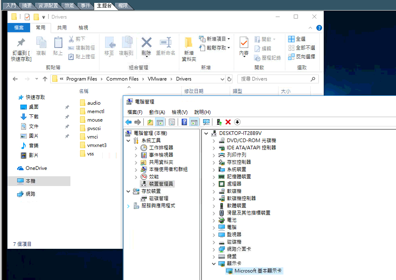Open 動作(A) menu in 電腦管理

157,112
